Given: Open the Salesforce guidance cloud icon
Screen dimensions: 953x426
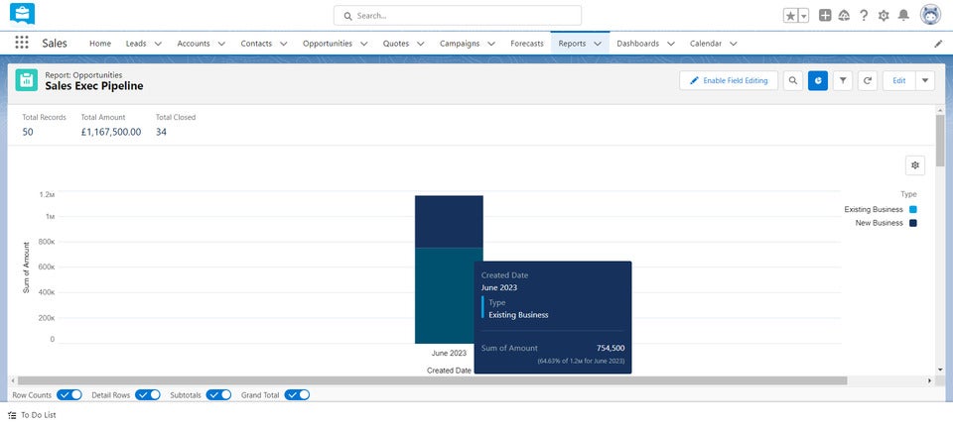Looking at the screenshot, I should click(844, 16).
